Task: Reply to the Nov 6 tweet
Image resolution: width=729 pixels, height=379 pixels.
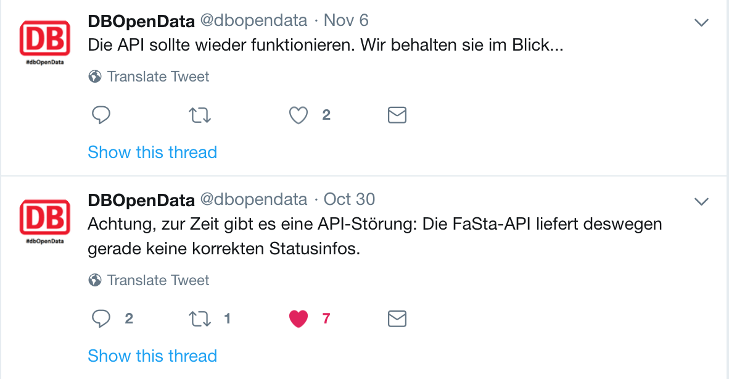Action: pos(101,115)
